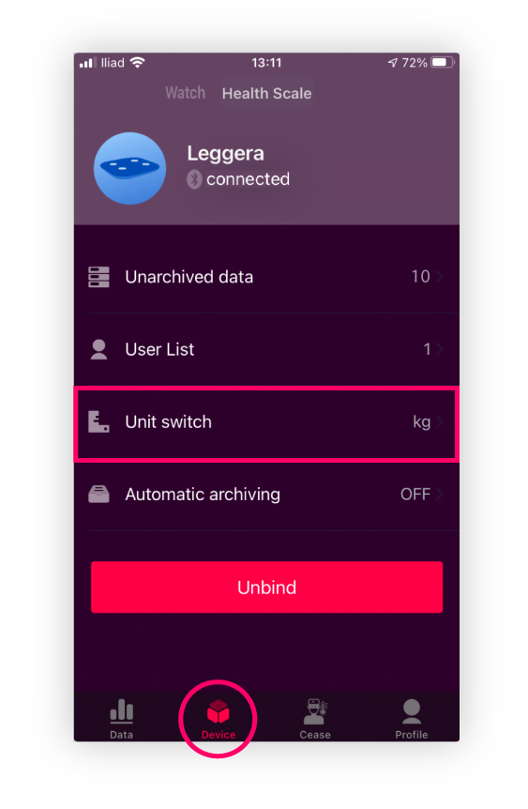This screenshot has width=528, height=809.
Task: Tap the Unarchived data stack icon
Action: pos(98,277)
